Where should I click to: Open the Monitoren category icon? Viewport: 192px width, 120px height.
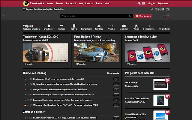coord(124,26)
